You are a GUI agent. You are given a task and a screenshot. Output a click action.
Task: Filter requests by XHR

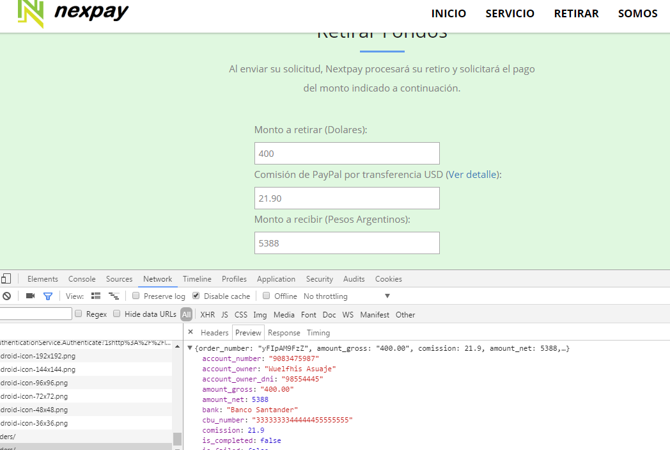pos(208,315)
